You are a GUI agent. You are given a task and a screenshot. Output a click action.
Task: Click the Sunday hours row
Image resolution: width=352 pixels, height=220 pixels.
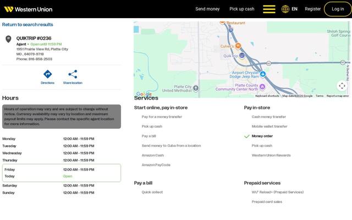click(62, 193)
